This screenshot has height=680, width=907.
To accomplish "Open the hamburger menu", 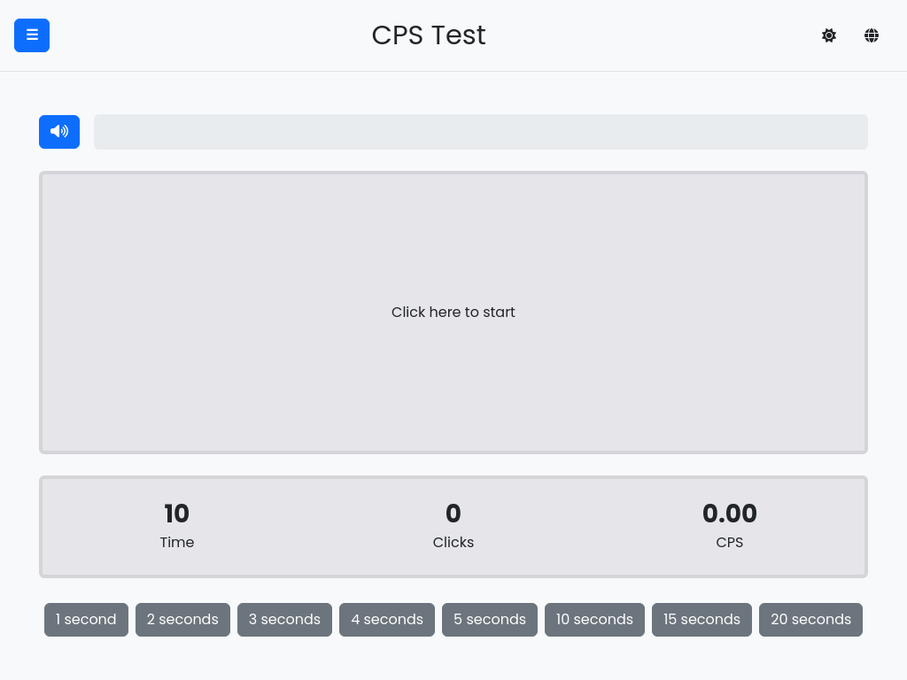I will click(32, 35).
